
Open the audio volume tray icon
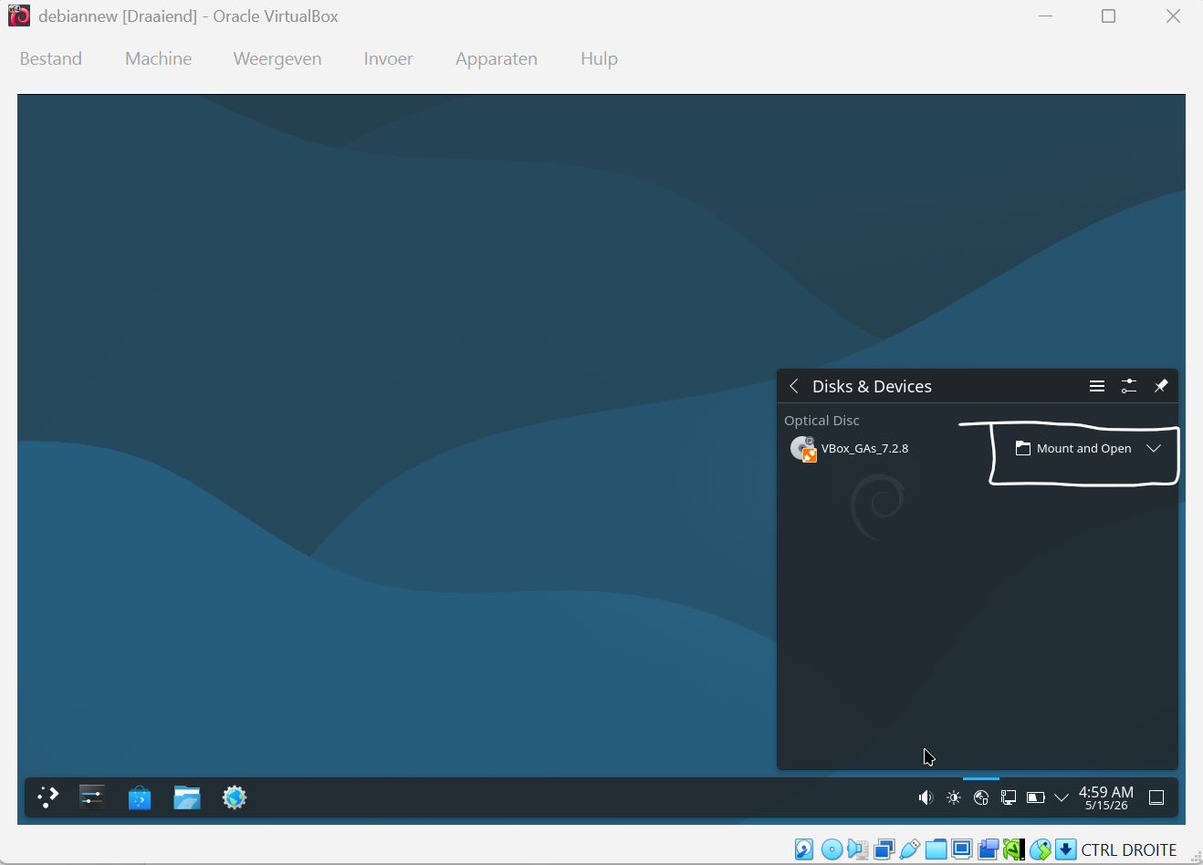926,797
